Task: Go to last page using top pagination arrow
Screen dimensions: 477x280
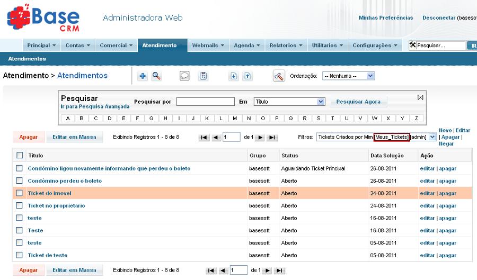Action: tap(272, 138)
